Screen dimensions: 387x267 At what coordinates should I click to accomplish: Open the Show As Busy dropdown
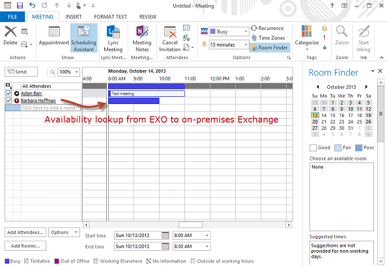click(246, 31)
